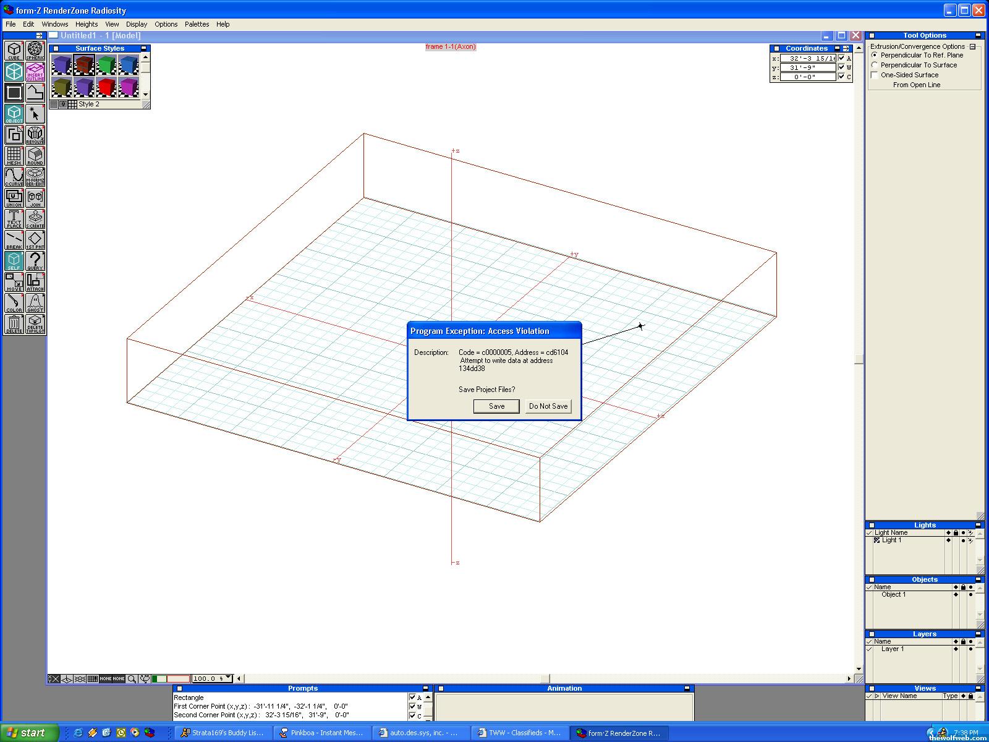Select the Ghost tool
The image size is (989, 742).
coord(35,303)
